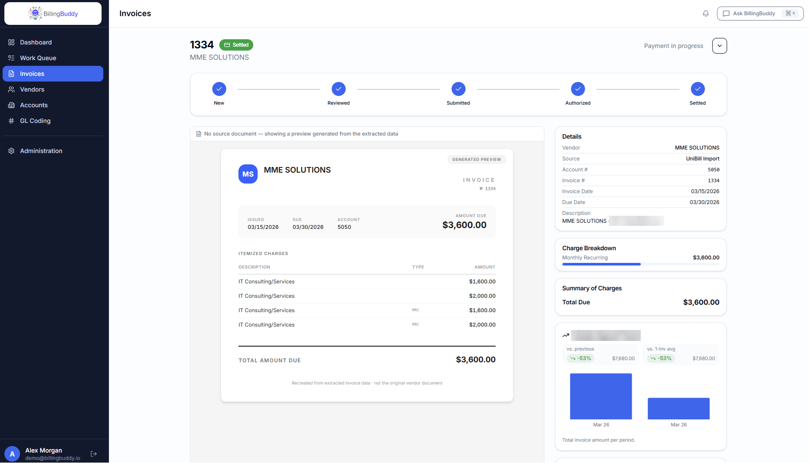
Task: Go to the Vendors section
Action: point(53,89)
